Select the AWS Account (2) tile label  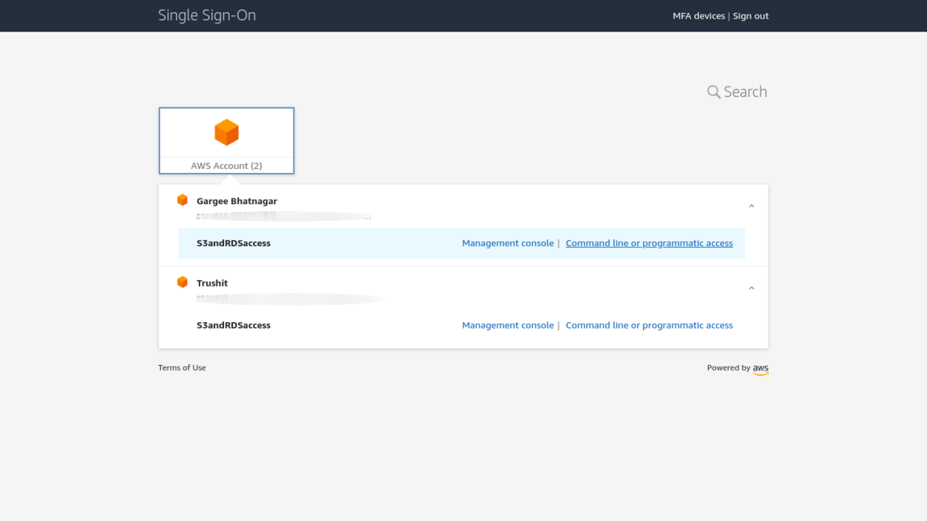coord(226,166)
